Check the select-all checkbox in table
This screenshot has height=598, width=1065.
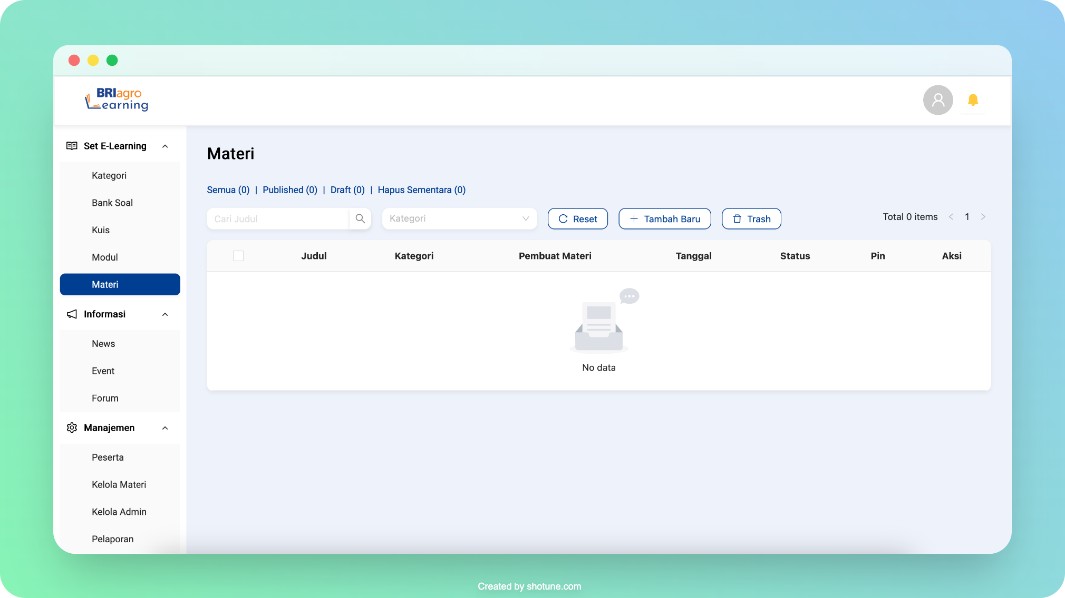coord(238,255)
